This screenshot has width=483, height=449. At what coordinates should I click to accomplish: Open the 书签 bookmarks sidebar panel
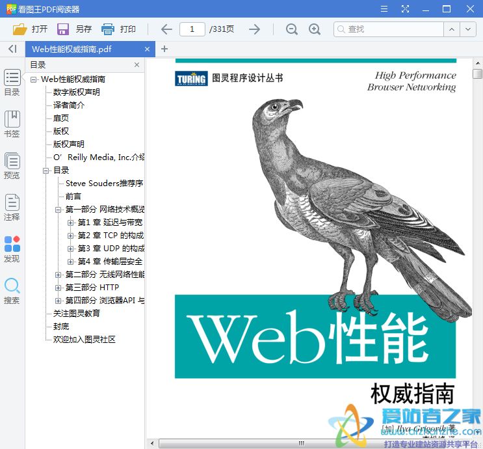tap(12, 124)
